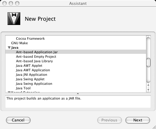Viewport: 156px width, 129px height.
Task: Select Java Swing Application
Action: tap(76, 84)
